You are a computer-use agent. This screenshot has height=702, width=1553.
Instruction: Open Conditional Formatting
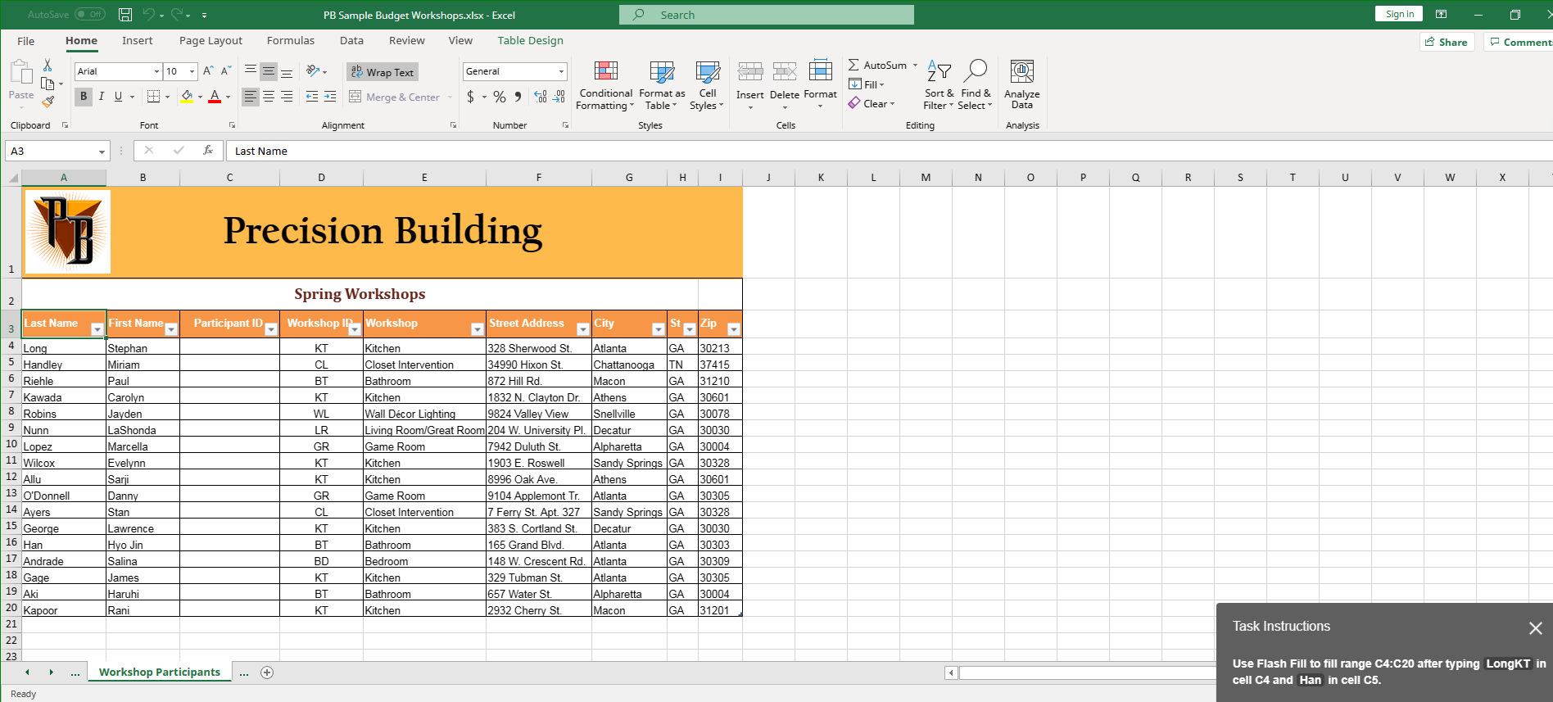click(x=605, y=85)
